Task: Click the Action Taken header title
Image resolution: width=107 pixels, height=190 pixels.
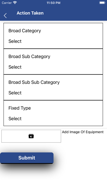Action: (x=30, y=13)
